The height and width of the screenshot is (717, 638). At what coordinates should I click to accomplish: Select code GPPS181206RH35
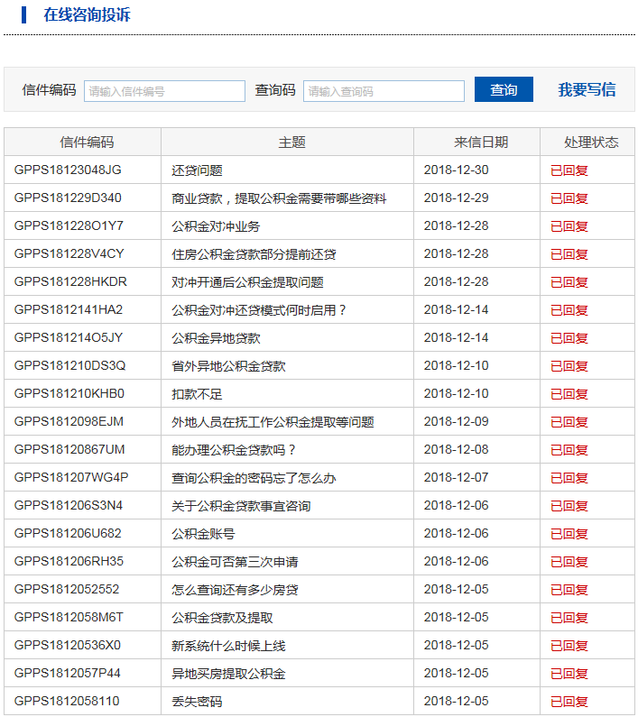(69, 561)
